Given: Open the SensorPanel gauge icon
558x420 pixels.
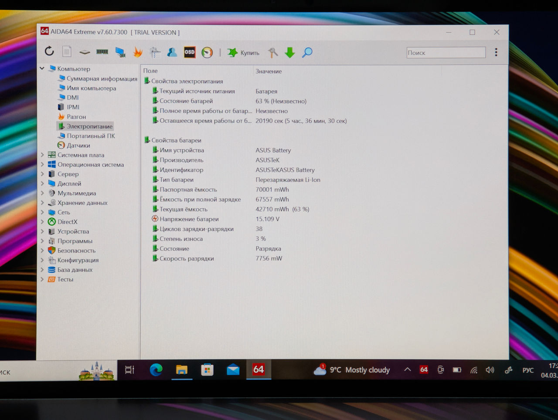Looking at the screenshot, I should pos(207,52).
